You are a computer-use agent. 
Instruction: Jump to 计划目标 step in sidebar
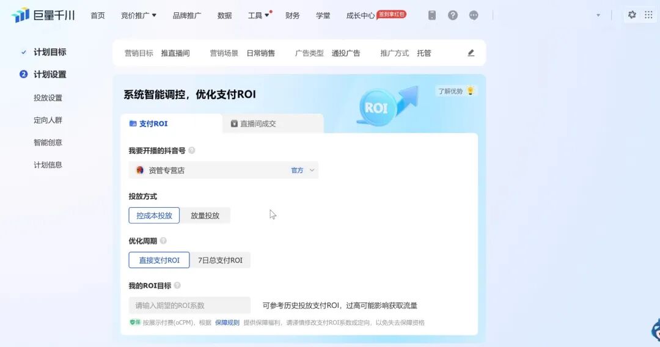(50, 52)
